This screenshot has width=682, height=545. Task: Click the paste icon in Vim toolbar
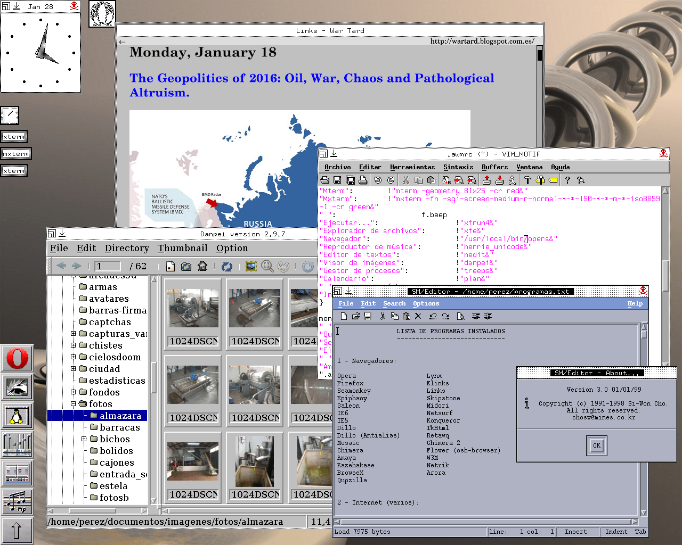click(x=431, y=180)
